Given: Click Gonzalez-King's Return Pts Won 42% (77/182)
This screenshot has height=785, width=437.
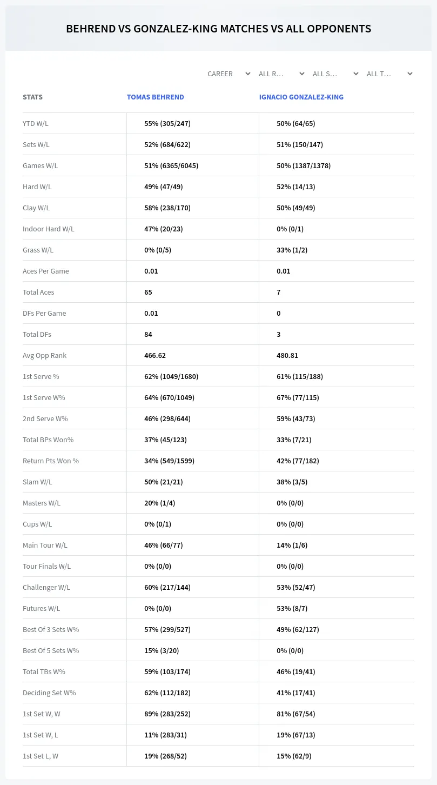Looking at the screenshot, I should pyautogui.click(x=298, y=461).
